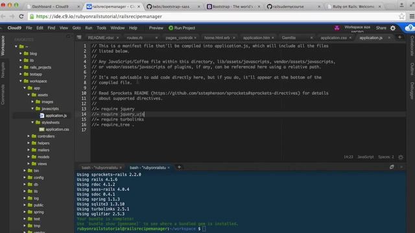
Task: Click the Run Project green icon
Action: coord(171,28)
